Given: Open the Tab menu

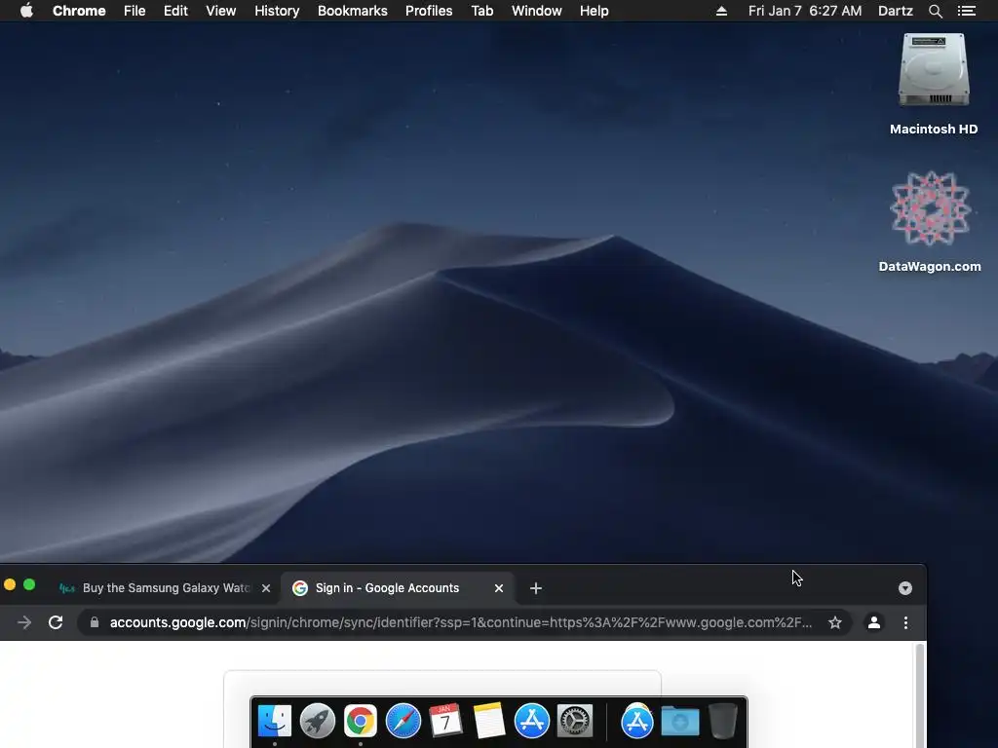Looking at the screenshot, I should coord(482,11).
